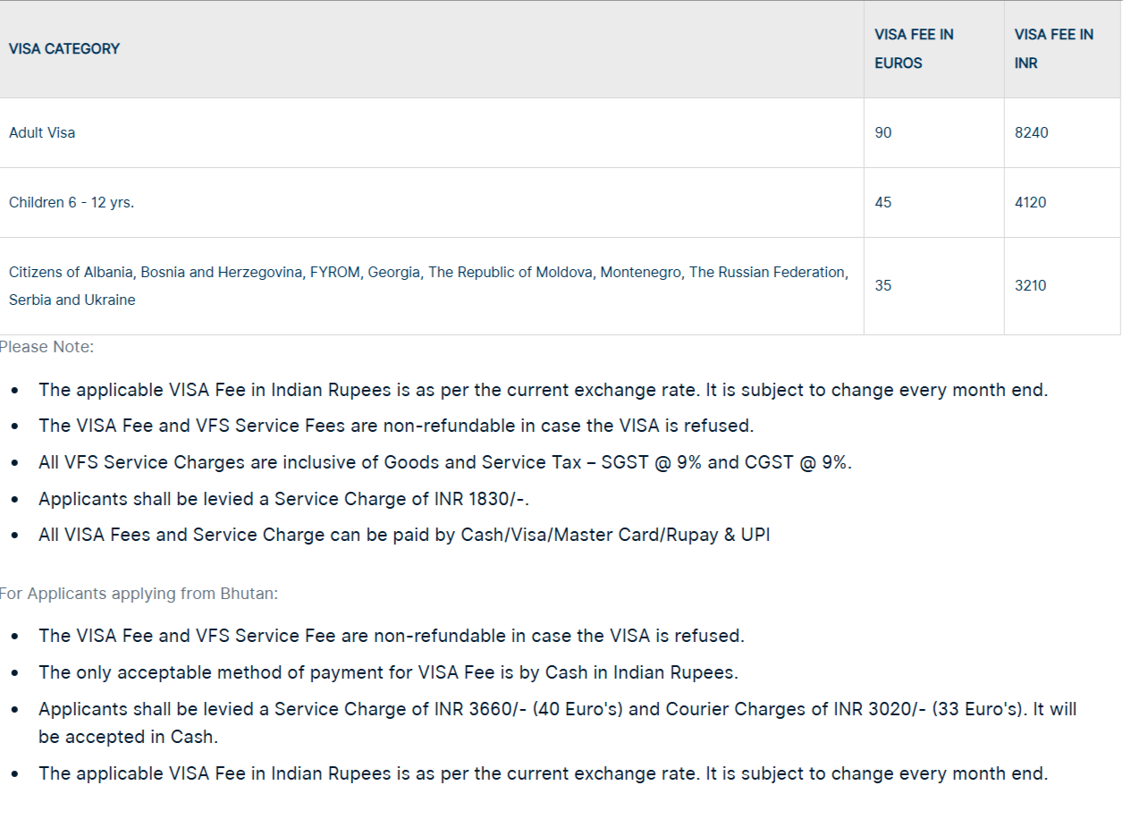
Task: Click the INR fee value 3210
Action: tap(1030, 286)
